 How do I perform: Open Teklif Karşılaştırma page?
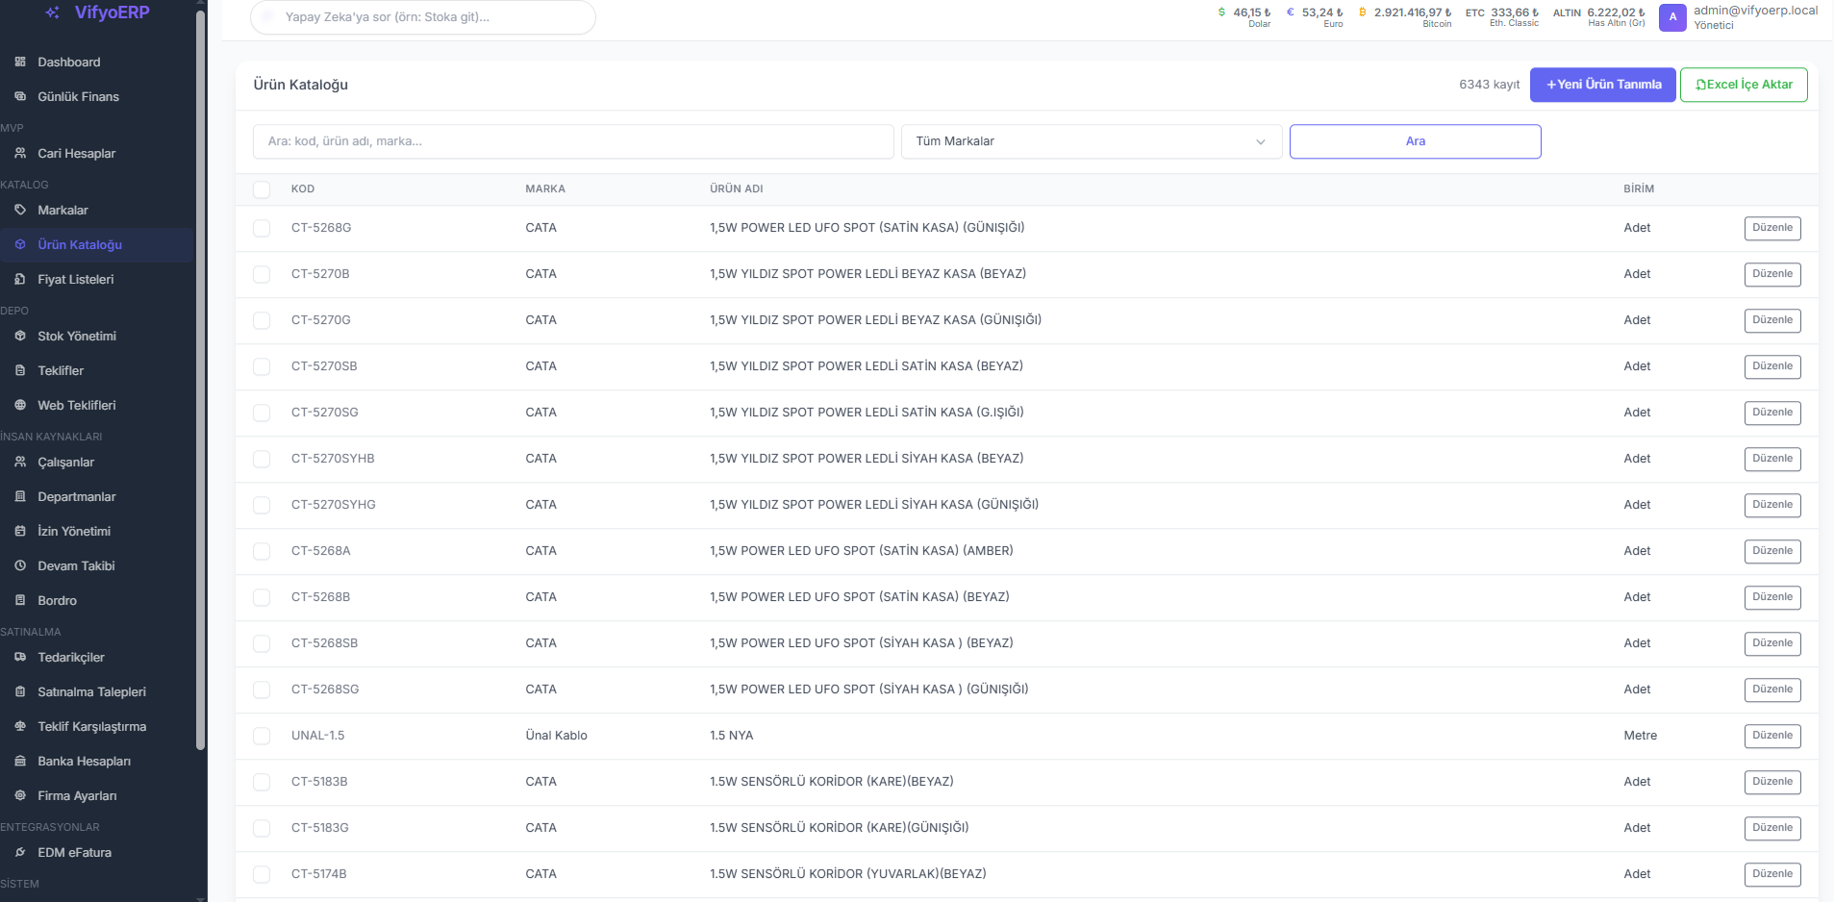coord(97,726)
